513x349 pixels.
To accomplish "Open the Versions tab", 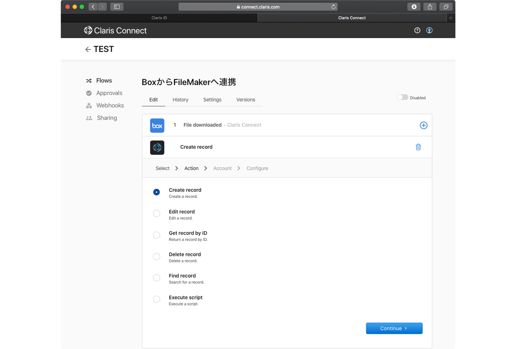I will pos(246,100).
